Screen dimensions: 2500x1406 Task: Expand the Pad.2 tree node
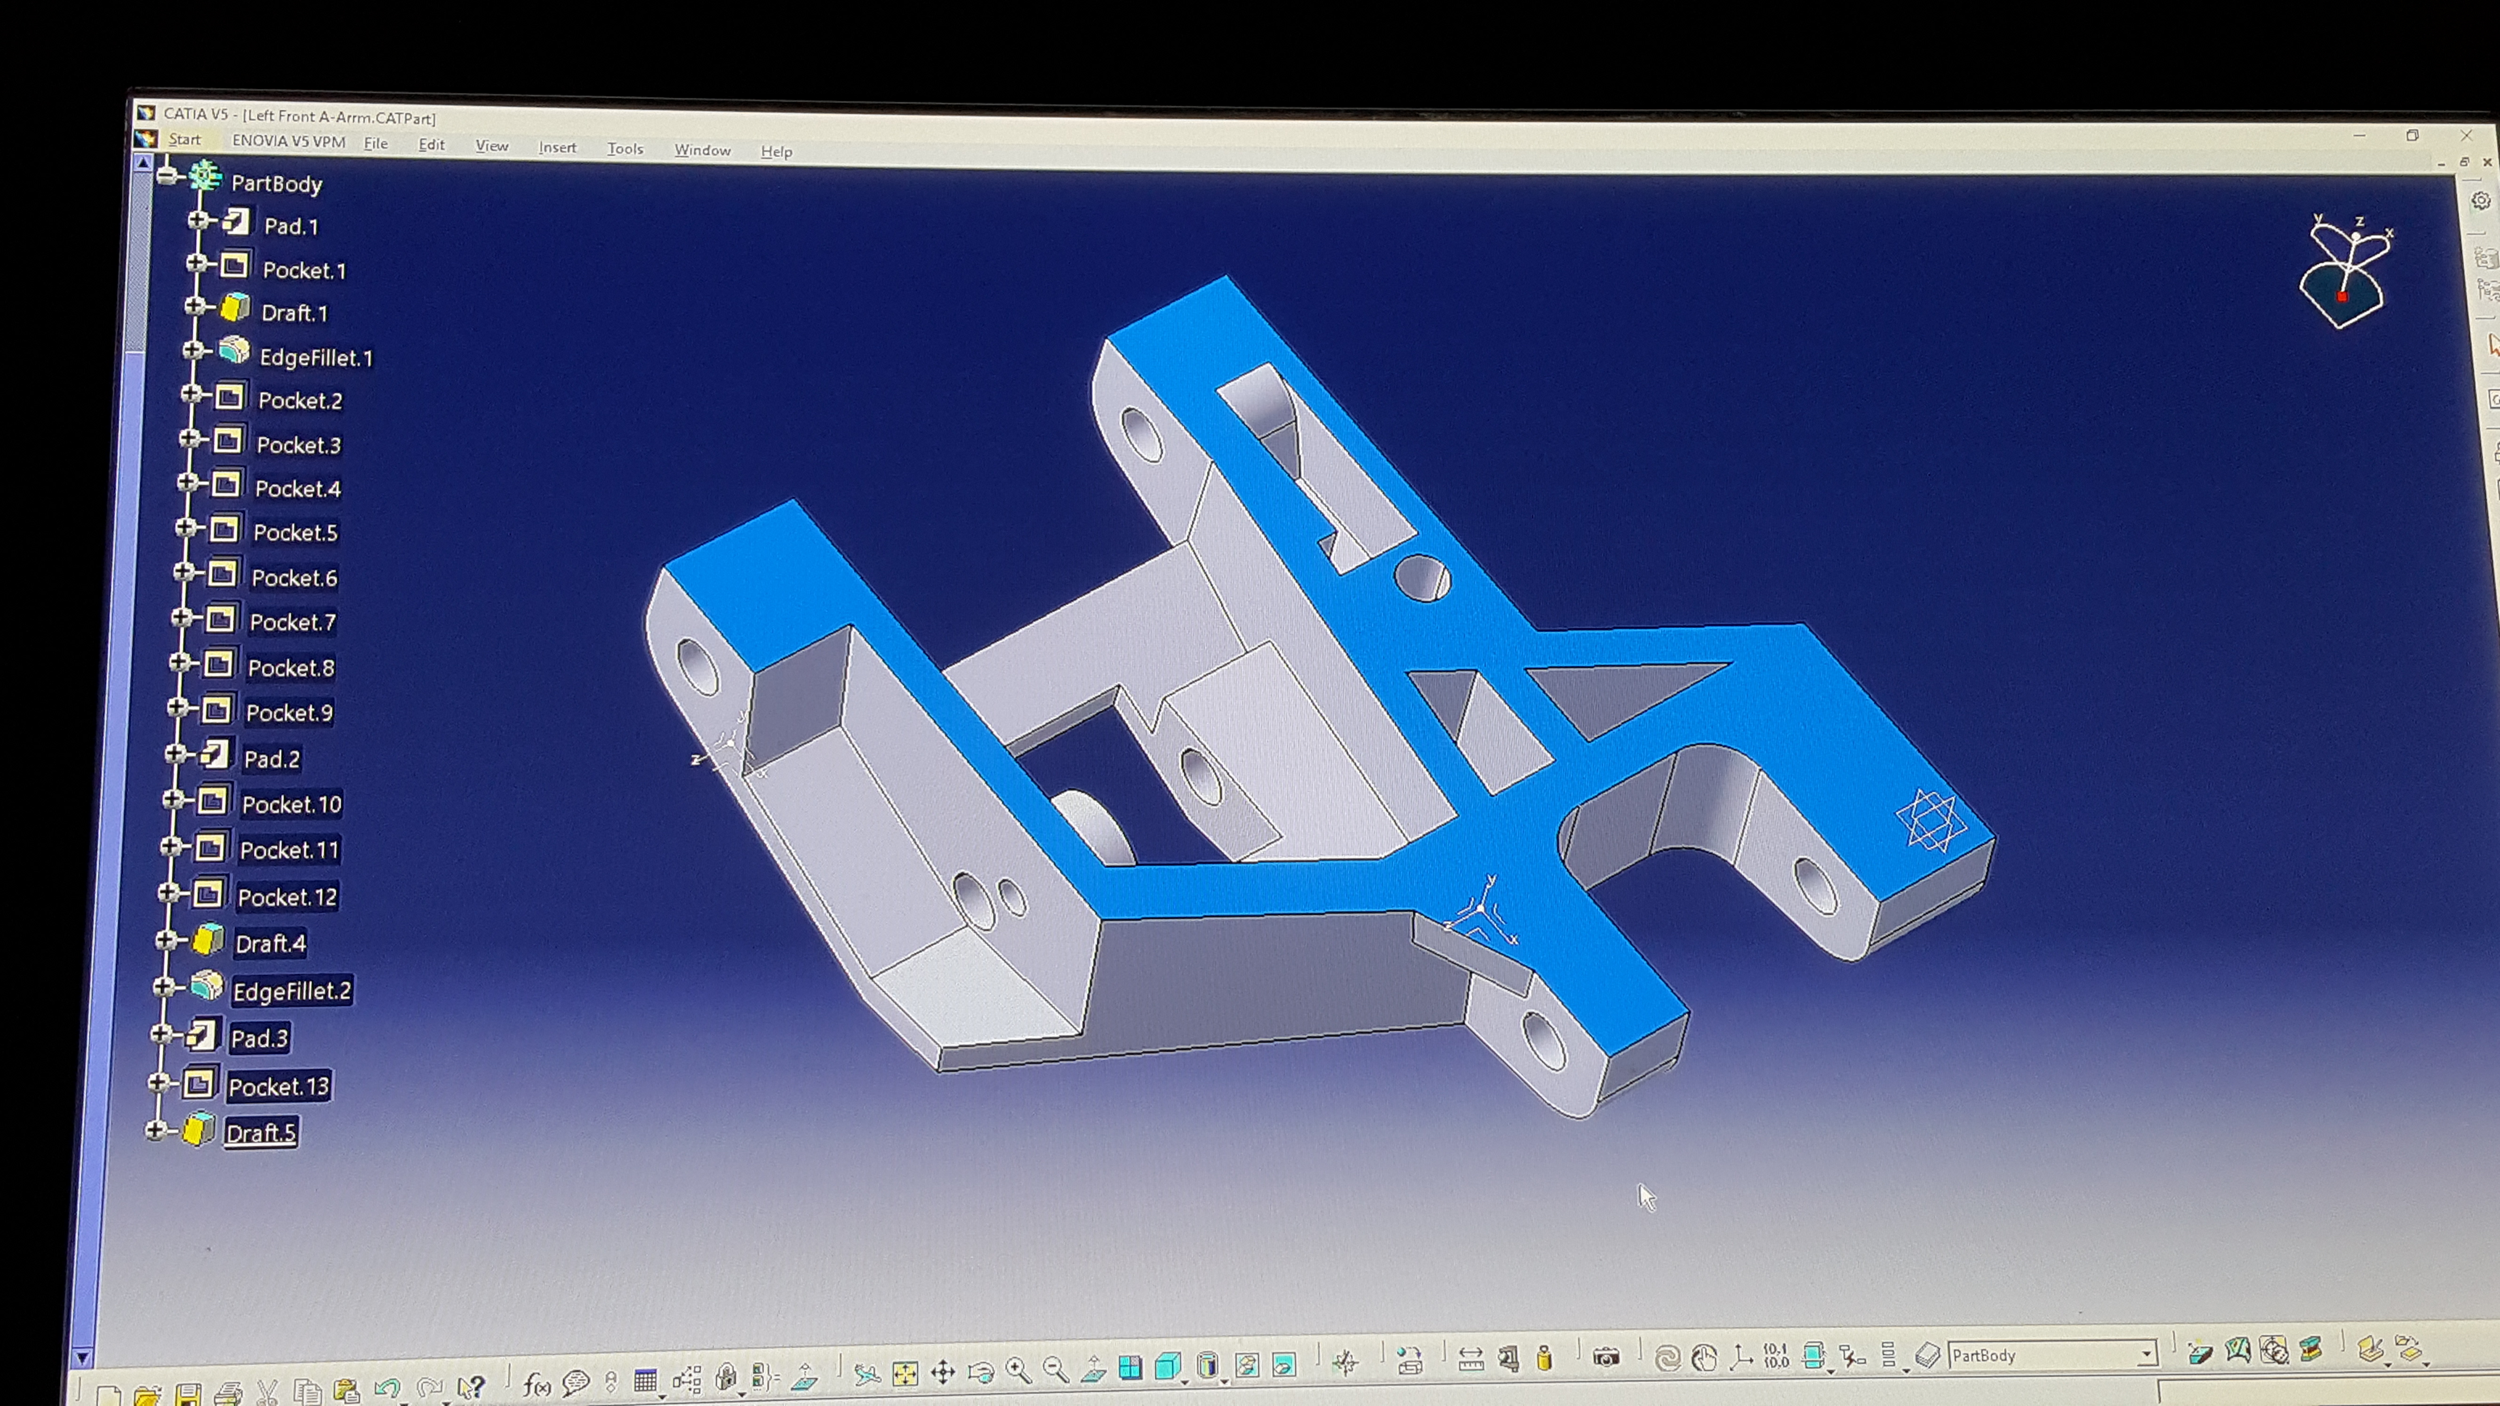175,753
